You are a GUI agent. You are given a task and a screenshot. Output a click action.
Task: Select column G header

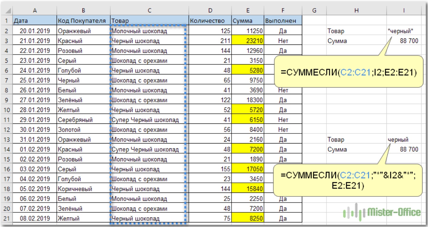[x=314, y=10]
